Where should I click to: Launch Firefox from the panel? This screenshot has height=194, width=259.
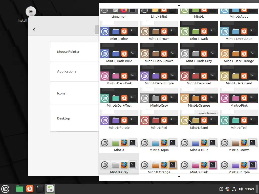30,189
